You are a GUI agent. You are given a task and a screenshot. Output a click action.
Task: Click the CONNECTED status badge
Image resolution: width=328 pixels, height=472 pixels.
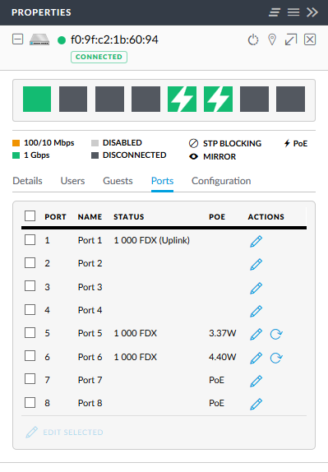99,57
